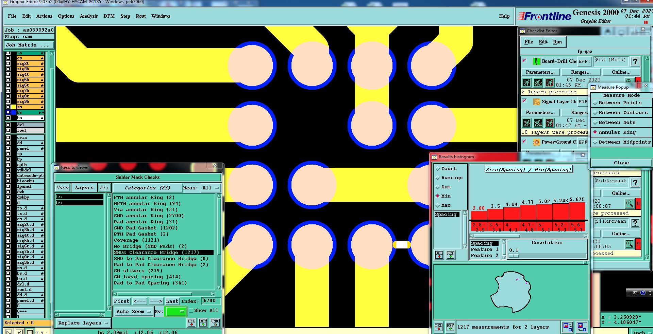Open the Auto Zoom dropdown
Screen dimensions: 653x334
coord(133,312)
